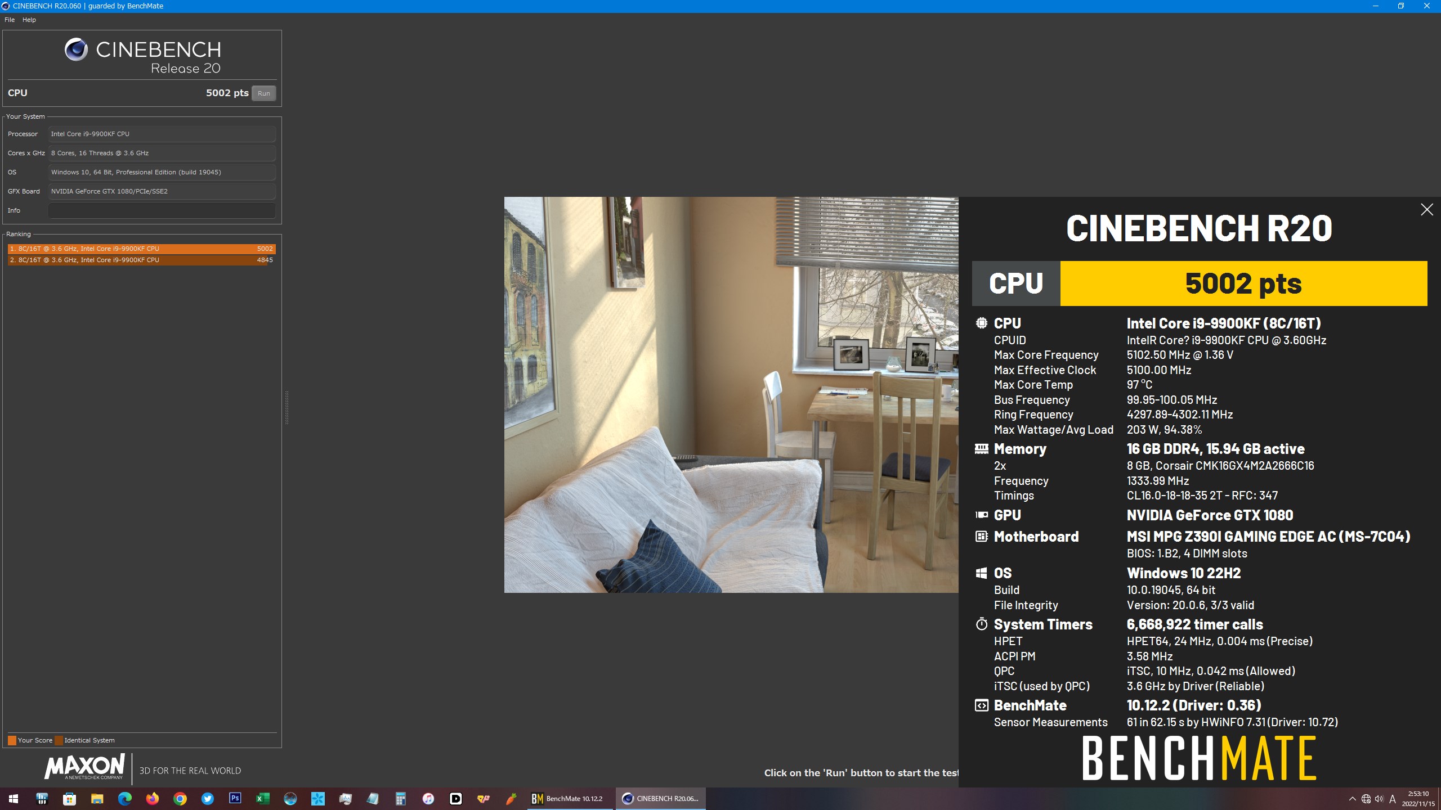Click the GPU card icon in BenchMate panel
This screenshot has height=810, width=1441.
981,515
